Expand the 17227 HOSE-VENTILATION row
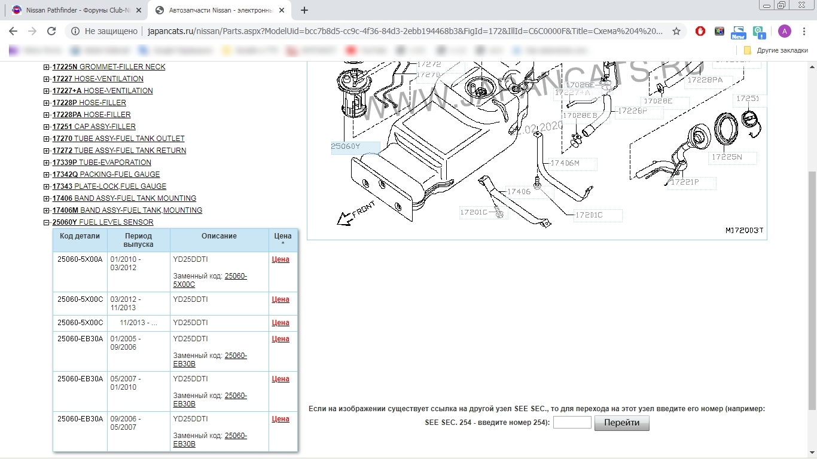The width and height of the screenshot is (817, 459). [x=47, y=79]
